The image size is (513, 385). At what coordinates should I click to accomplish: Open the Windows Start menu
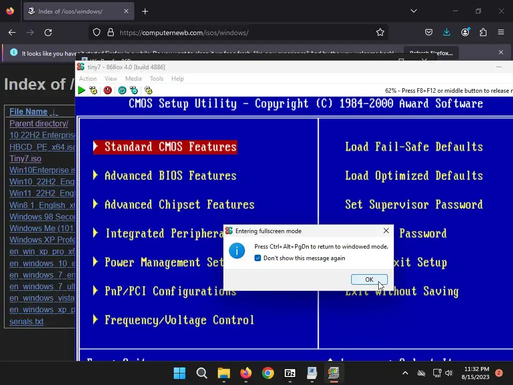(180, 373)
